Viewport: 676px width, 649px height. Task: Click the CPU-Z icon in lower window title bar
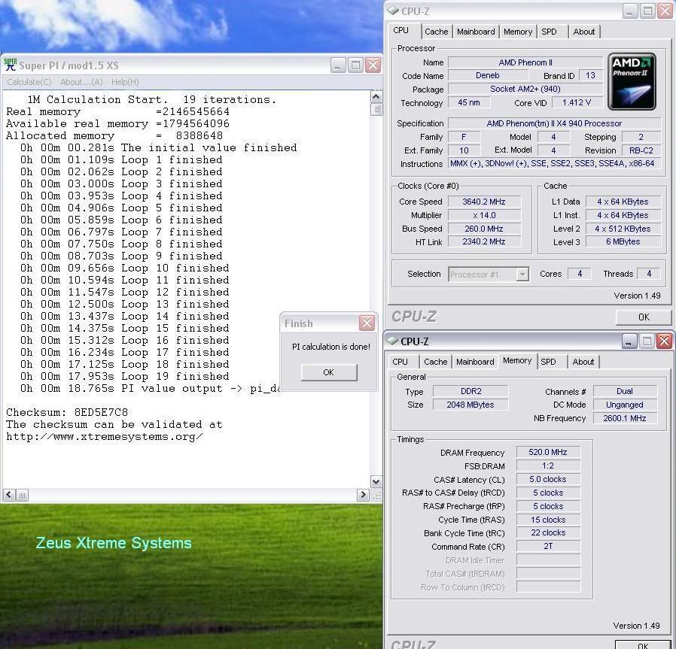tap(392, 341)
